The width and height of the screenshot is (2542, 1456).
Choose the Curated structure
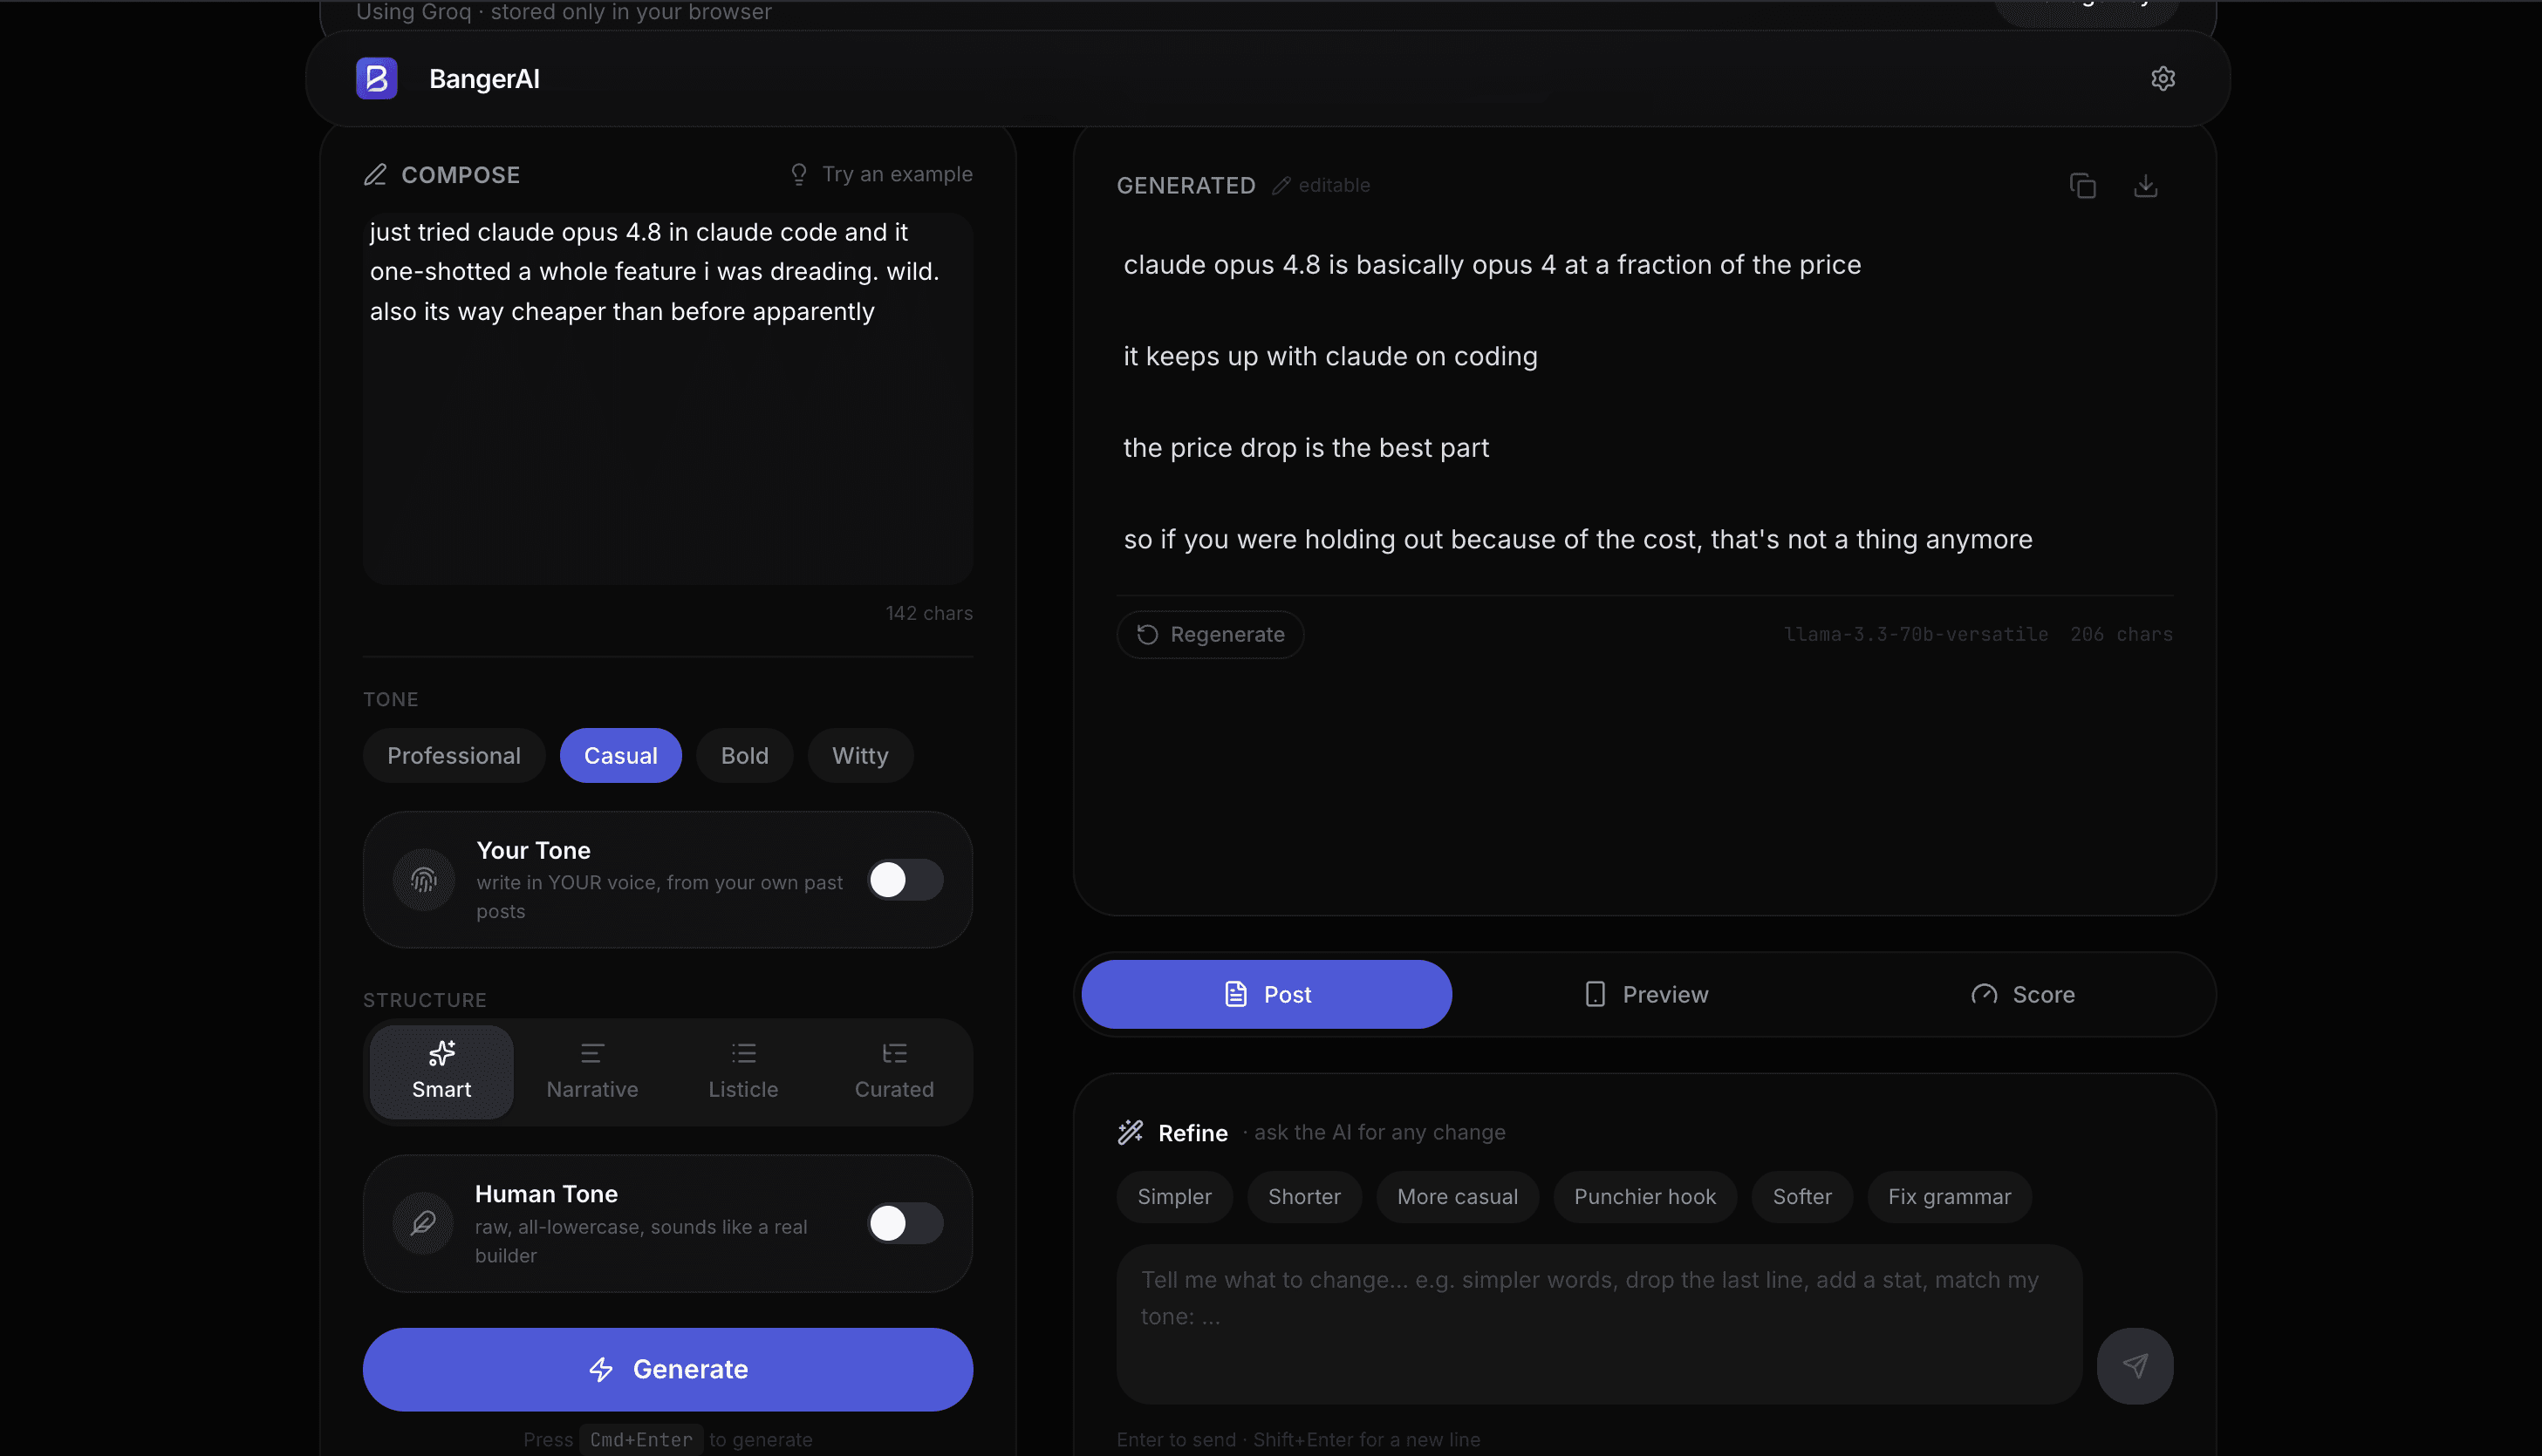click(x=894, y=1072)
